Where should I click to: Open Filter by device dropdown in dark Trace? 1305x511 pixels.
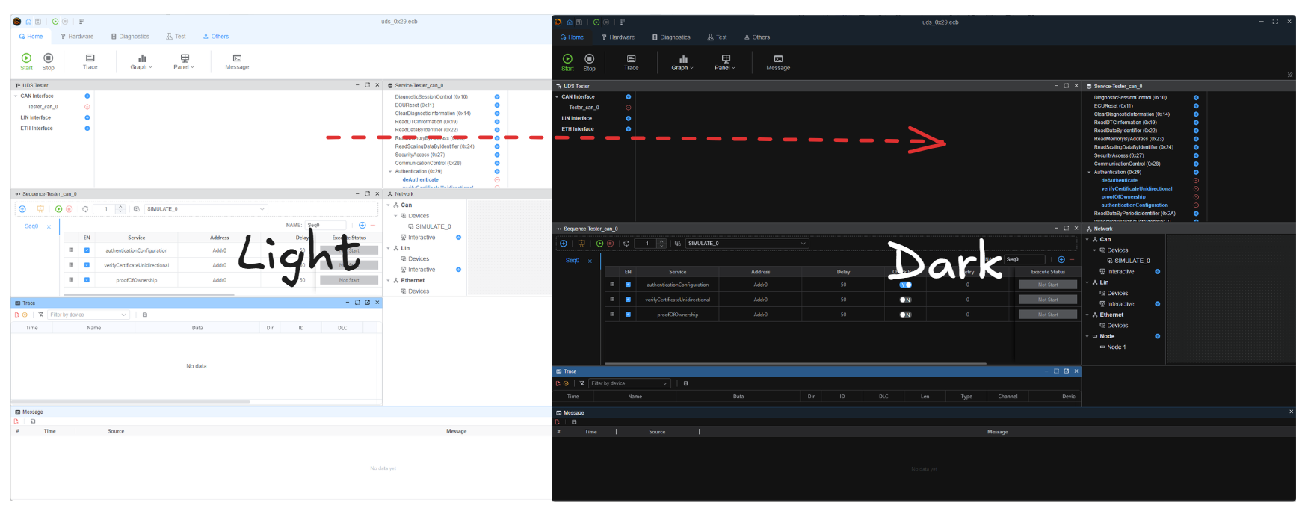[629, 383]
